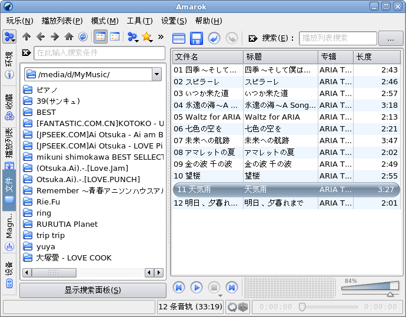The image size is (406, 317).
Task: Save the playlist with the floppy icon
Action: point(197,38)
